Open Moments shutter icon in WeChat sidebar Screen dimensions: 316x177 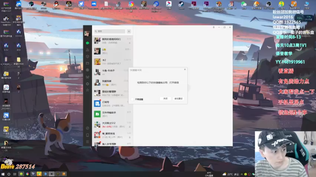pos(87,70)
